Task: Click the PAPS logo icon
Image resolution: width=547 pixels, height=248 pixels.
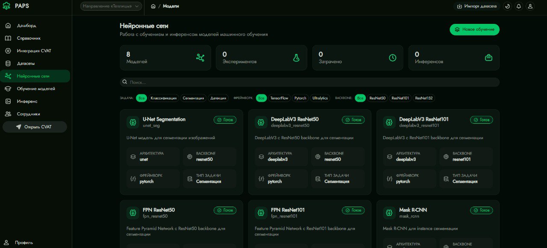Action: 6,6
